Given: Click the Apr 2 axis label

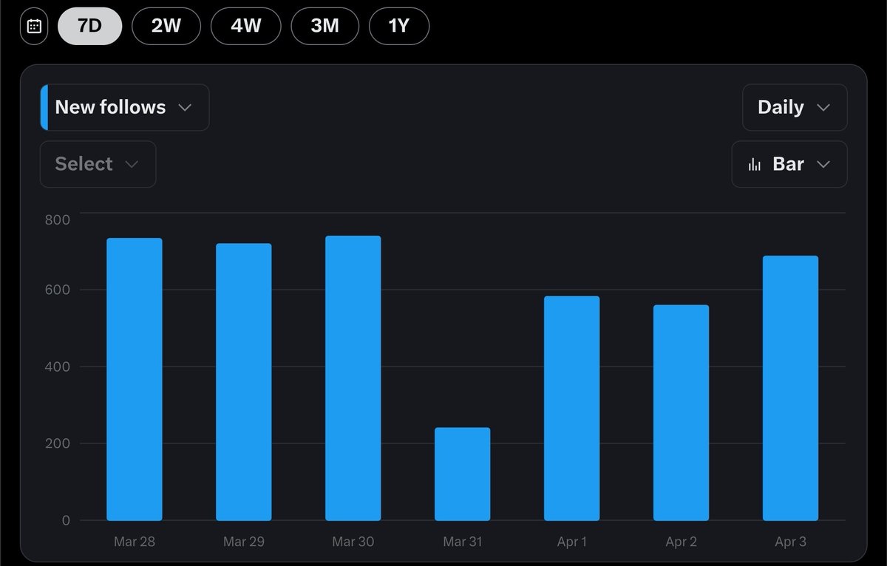Looking at the screenshot, I should [x=682, y=542].
